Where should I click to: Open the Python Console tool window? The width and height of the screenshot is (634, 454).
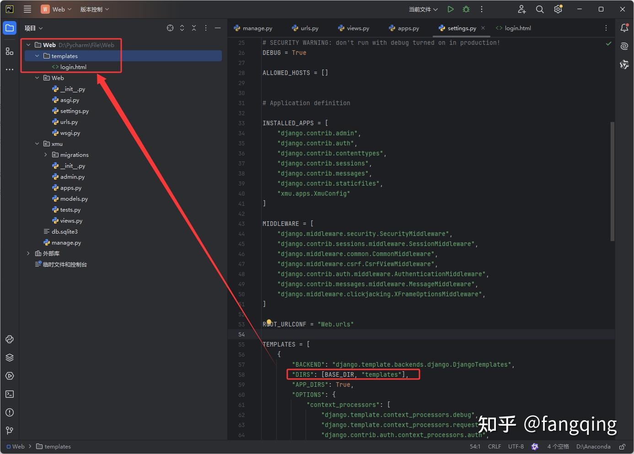[x=10, y=339]
